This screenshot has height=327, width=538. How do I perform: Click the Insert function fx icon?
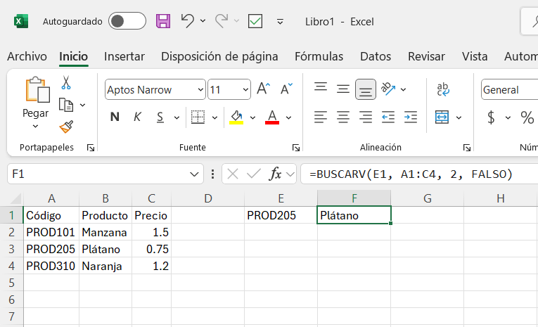[x=275, y=174]
